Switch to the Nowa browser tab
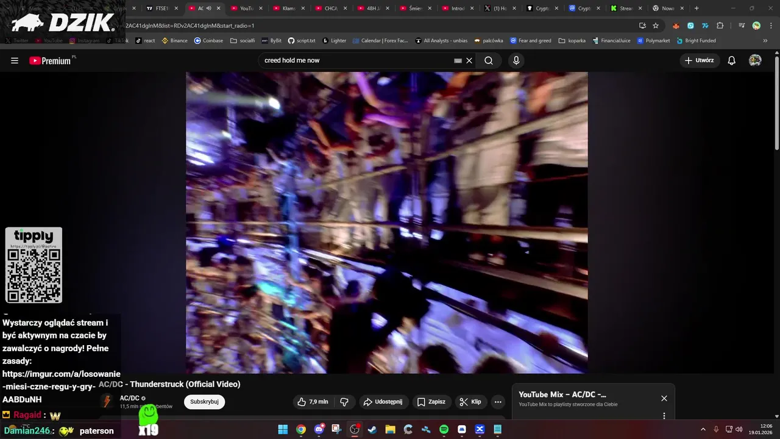The height and width of the screenshot is (439, 780). [668, 9]
